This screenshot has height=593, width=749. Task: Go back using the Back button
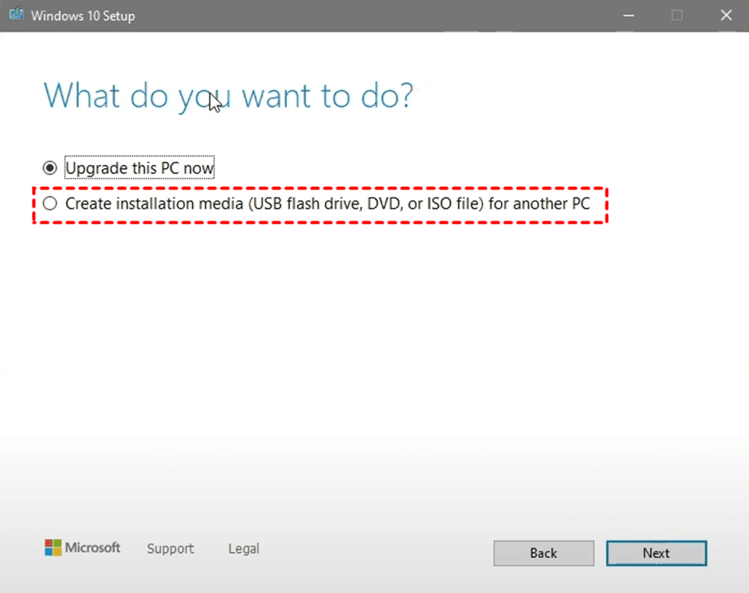543,553
